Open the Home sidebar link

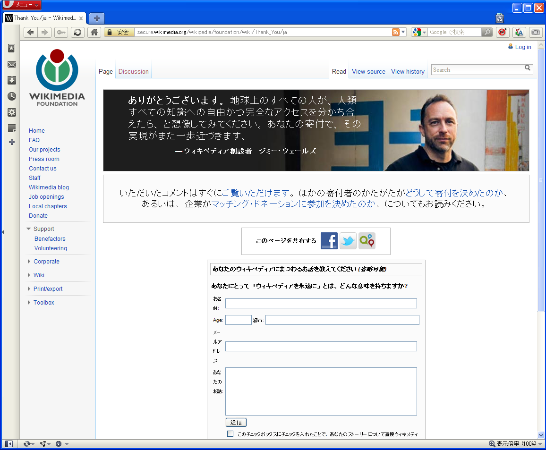[x=36, y=130]
